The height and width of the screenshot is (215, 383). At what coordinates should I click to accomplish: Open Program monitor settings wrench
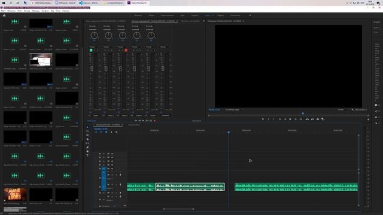pos(352,110)
